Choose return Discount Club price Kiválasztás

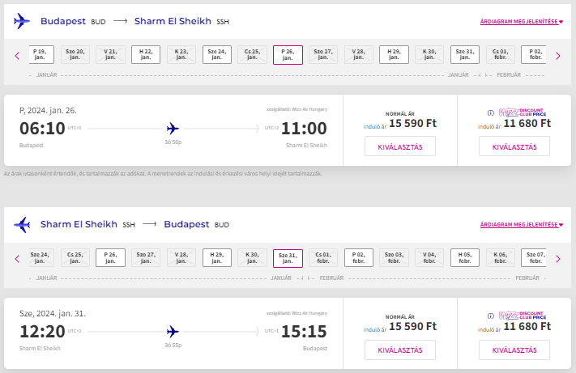pyautogui.click(x=514, y=350)
